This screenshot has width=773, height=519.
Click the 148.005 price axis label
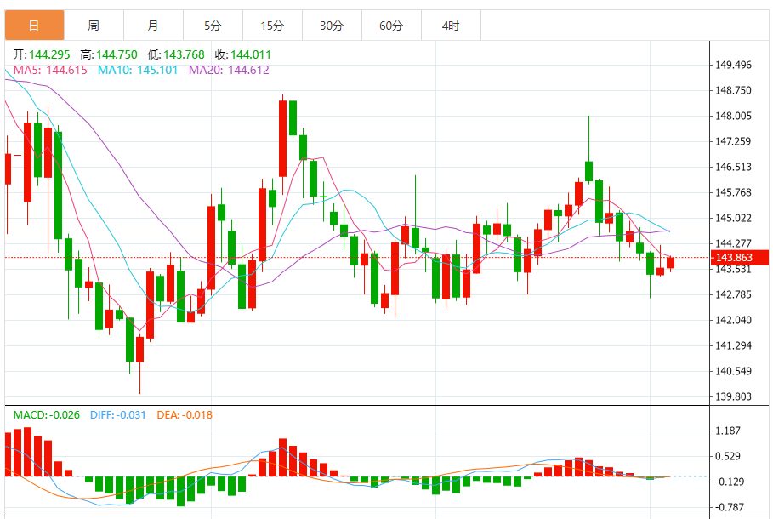tap(734, 116)
